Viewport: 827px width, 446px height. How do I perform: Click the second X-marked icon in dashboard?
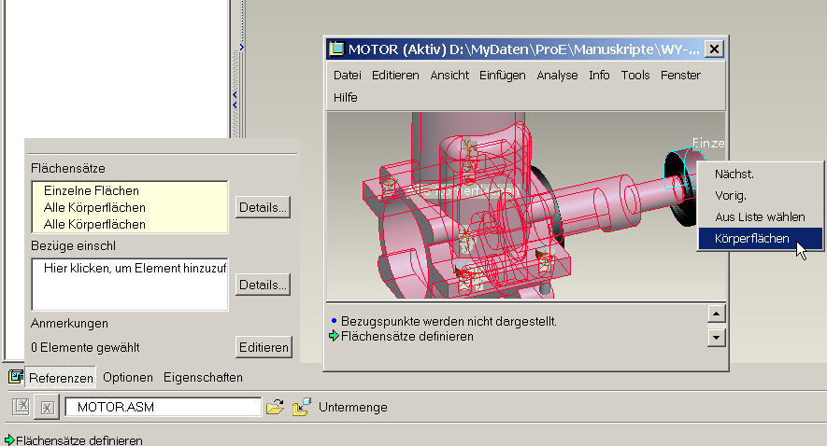[47, 408]
